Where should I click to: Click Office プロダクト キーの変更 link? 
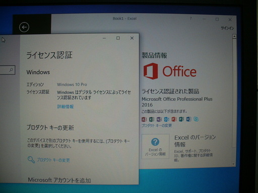[x=157, y=126]
